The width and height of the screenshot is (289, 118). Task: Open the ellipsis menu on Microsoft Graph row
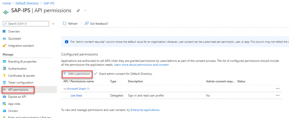pyautogui.click(x=278, y=89)
